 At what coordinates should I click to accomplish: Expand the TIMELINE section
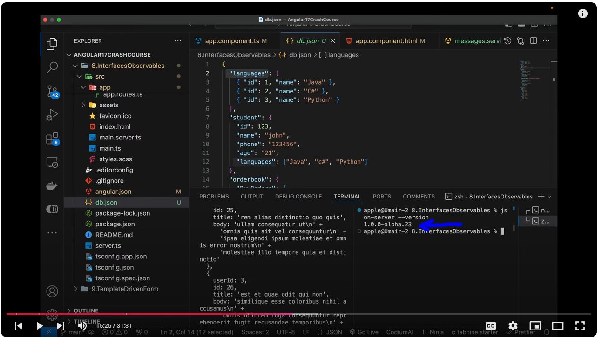coord(87,321)
